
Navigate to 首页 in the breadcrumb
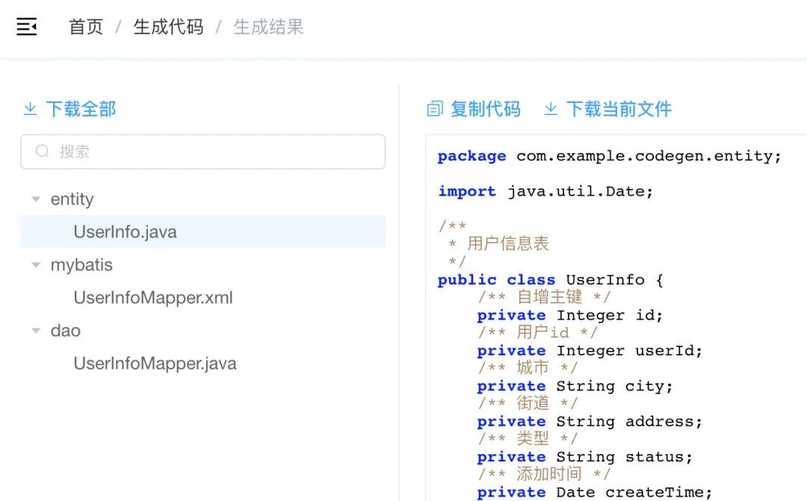(x=84, y=26)
